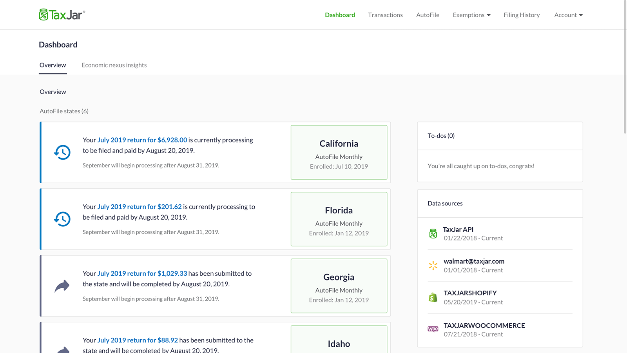Viewport: 627px width, 353px height.
Task: Click the page's vertical scrollbar
Action: coord(625,67)
